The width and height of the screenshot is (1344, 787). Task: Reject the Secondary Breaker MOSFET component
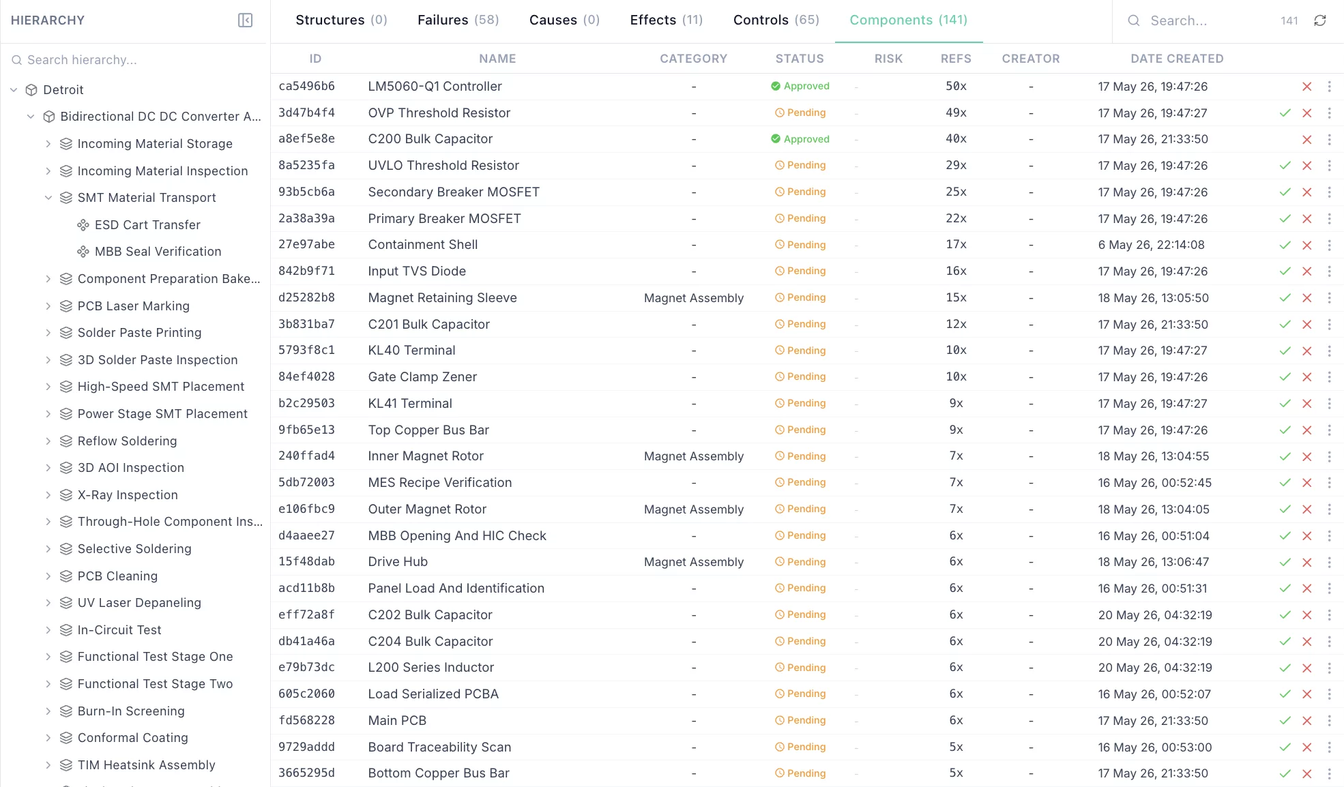pyautogui.click(x=1307, y=192)
